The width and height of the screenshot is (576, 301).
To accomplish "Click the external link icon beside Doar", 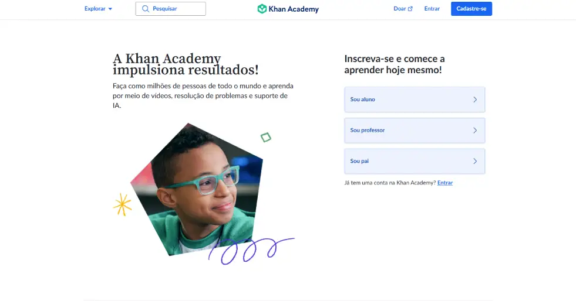I will pos(410,9).
